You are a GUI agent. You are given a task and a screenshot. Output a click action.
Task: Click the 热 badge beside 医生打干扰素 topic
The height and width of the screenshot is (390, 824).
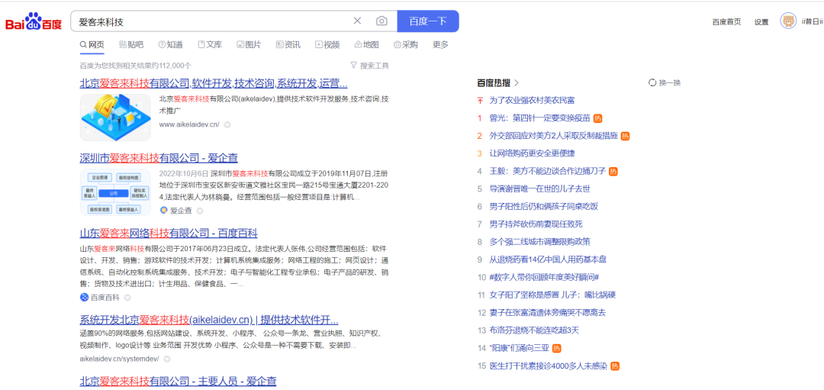[614, 366]
